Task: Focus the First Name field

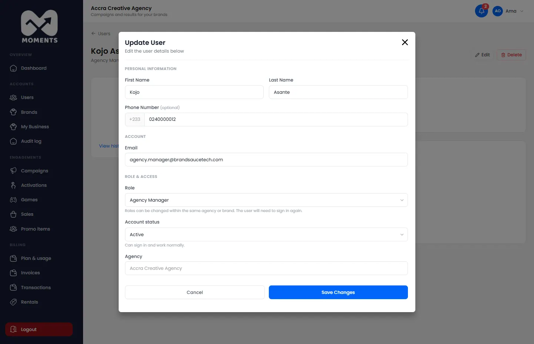Action: pyautogui.click(x=194, y=92)
